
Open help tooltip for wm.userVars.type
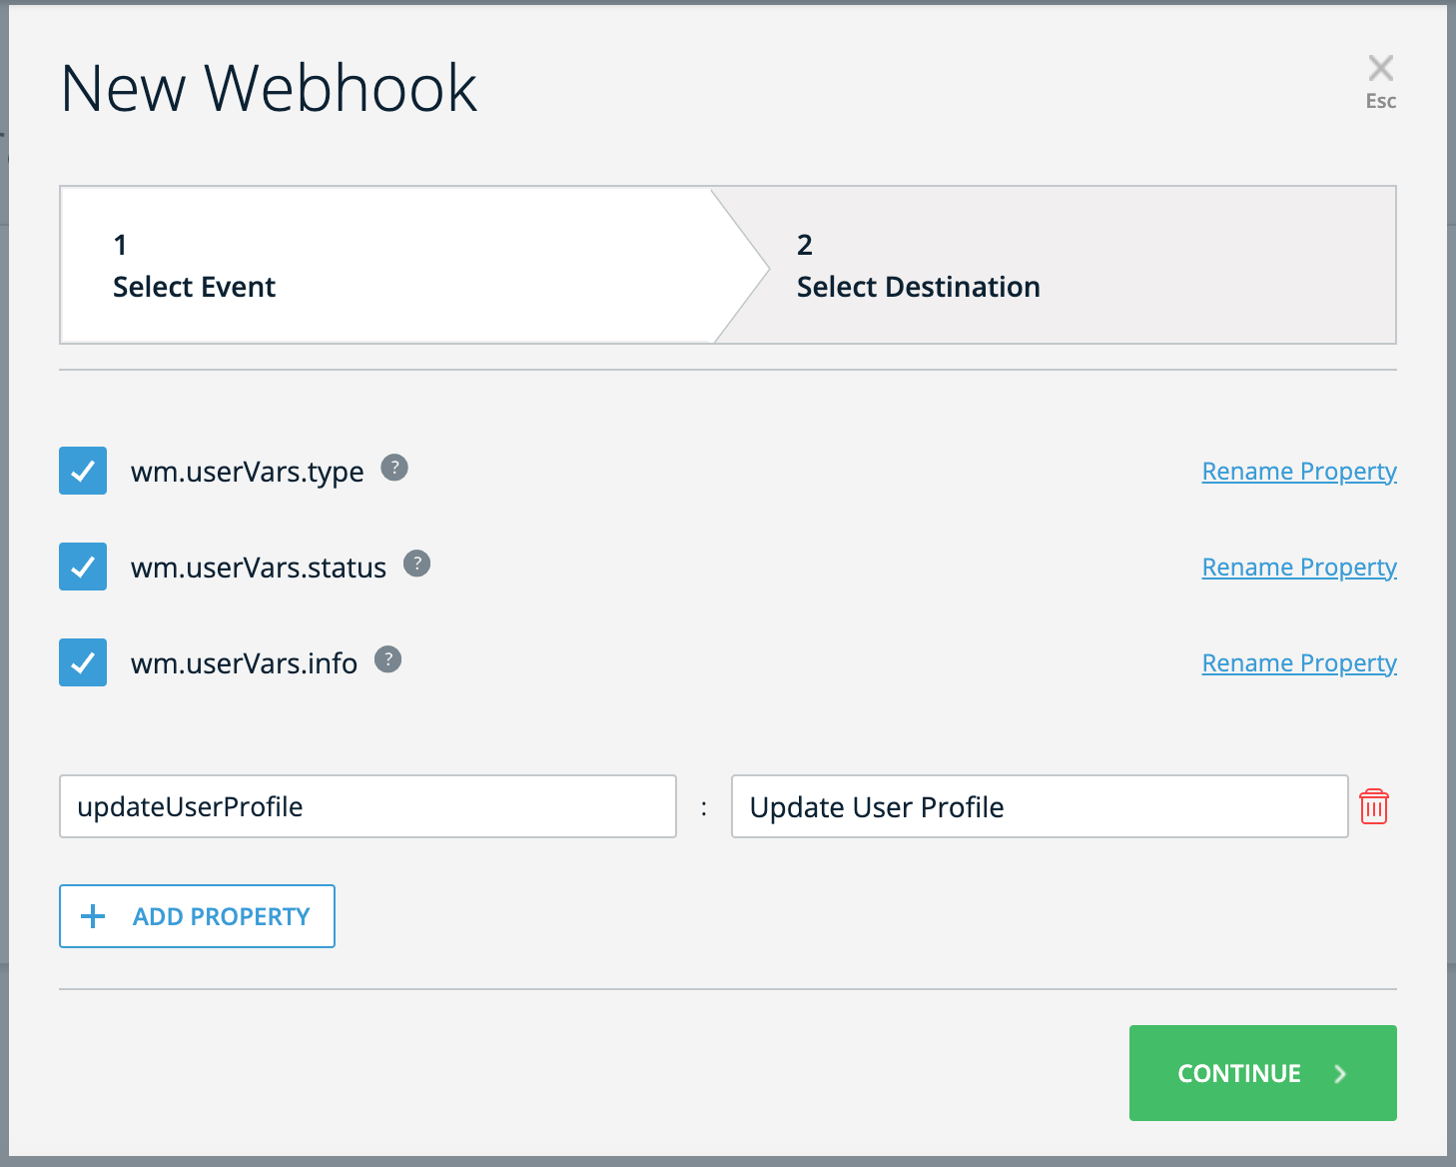coord(394,468)
